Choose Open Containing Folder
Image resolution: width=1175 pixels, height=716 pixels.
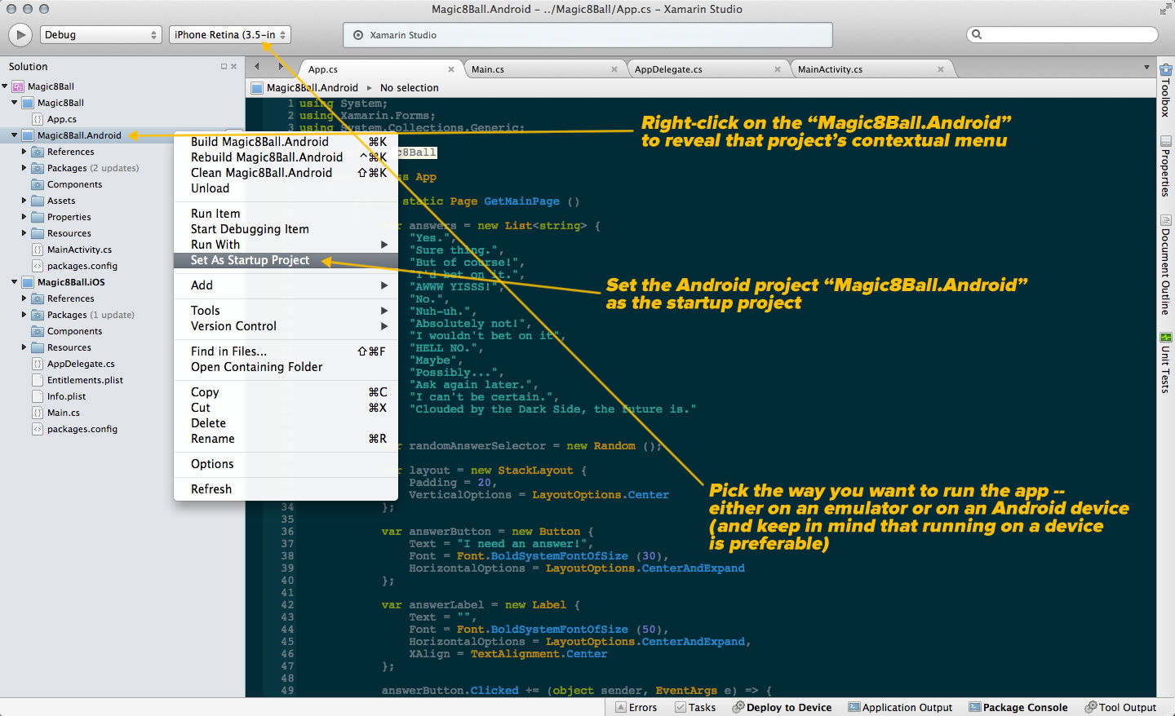(x=286, y=367)
